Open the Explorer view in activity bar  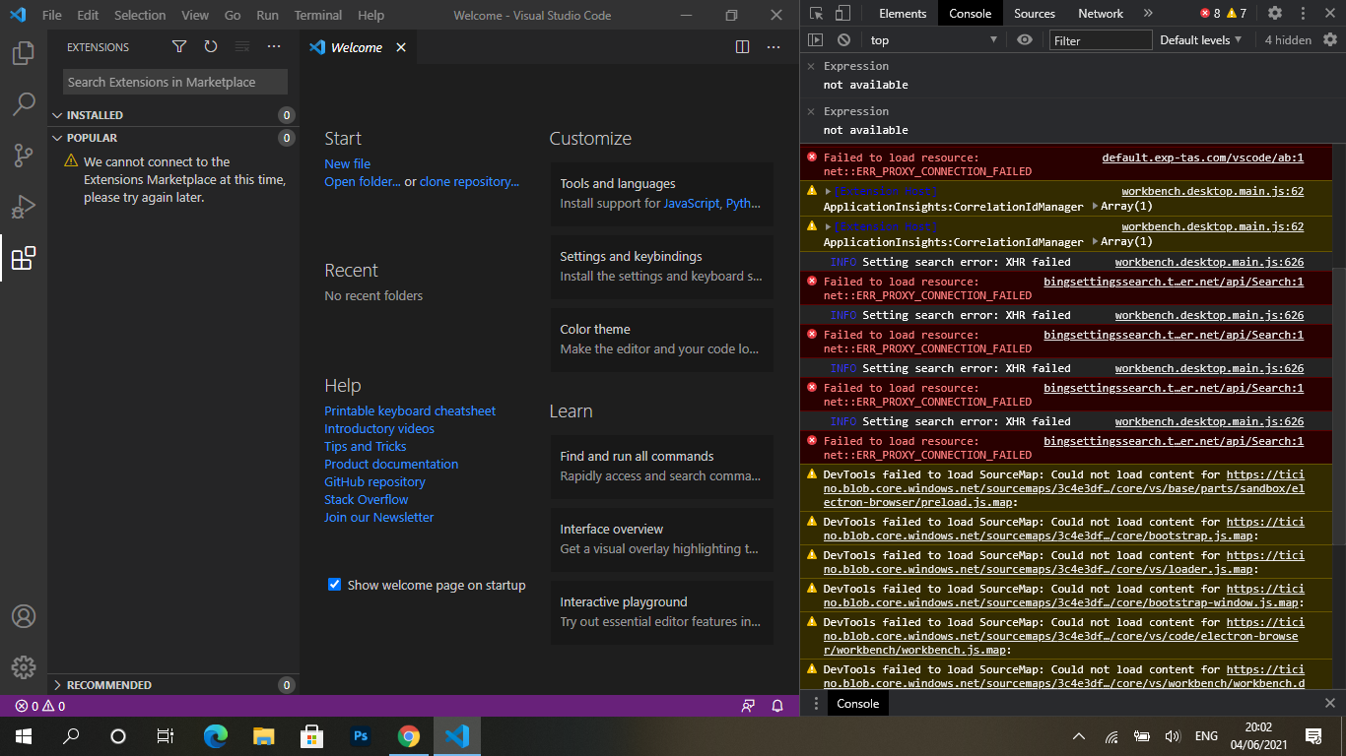pos(24,53)
